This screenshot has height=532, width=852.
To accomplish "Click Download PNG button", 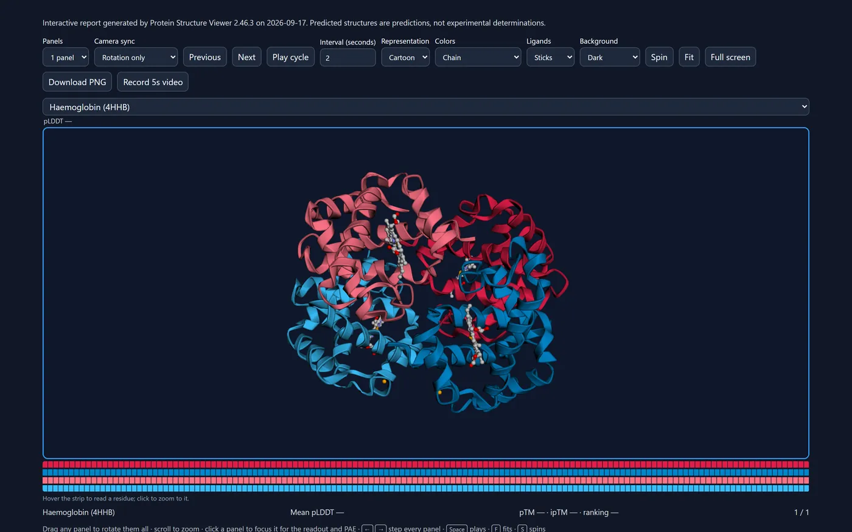I will click(x=77, y=82).
